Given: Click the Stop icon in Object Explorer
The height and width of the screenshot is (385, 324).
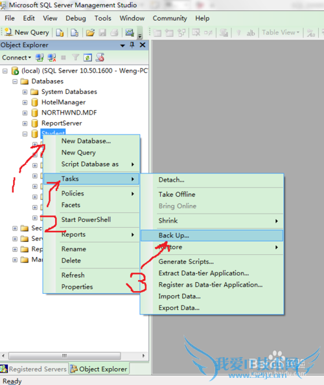Looking at the screenshot, I should point(64,58).
